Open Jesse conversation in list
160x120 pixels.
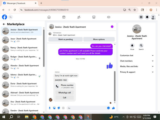click(x=21, y=40)
